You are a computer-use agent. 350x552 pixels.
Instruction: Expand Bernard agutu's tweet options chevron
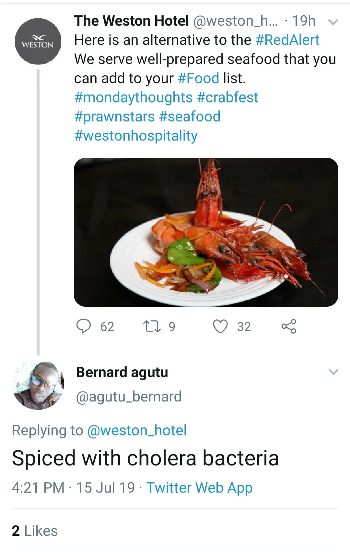333,372
